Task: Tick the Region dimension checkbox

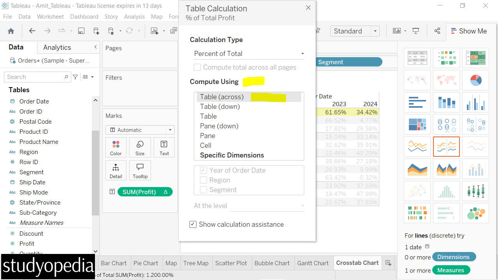Action: coord(203,180)
